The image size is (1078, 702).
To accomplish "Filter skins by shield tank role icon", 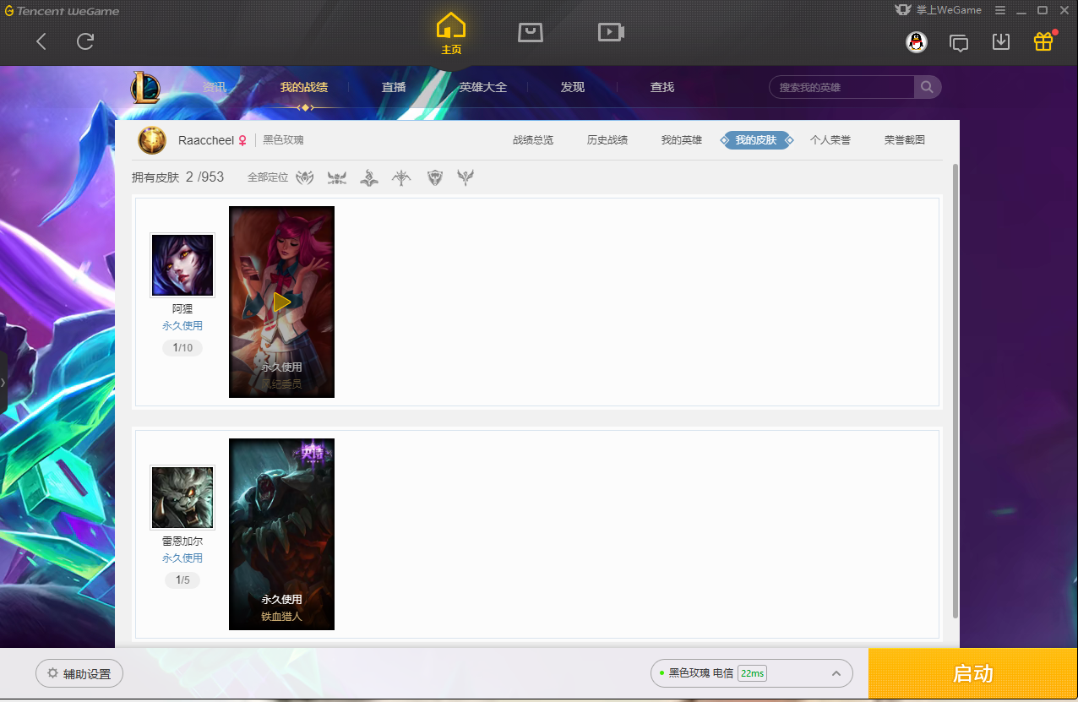I will pos(434,177).
